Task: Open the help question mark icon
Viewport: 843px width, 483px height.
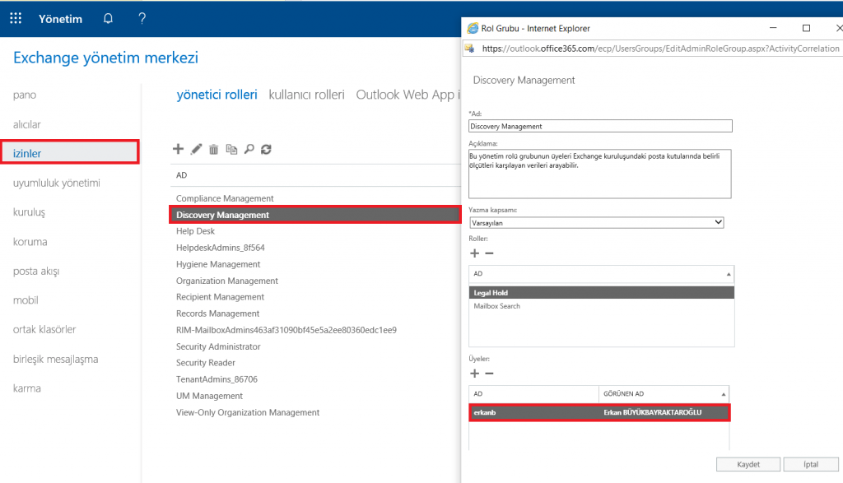Action: (x=142, y=19)
